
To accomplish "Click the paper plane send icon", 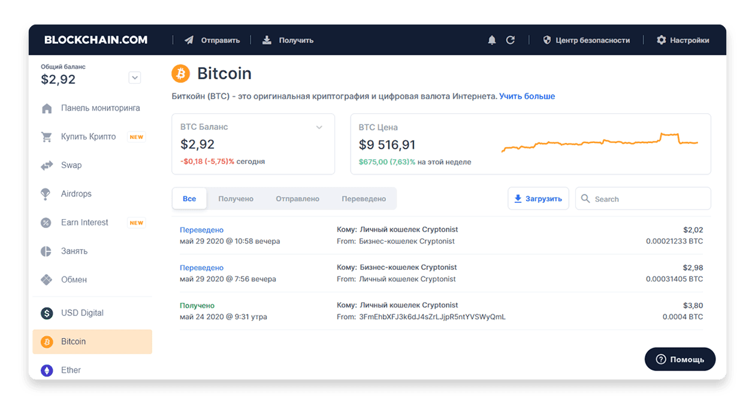I will [x=189, y=40].
